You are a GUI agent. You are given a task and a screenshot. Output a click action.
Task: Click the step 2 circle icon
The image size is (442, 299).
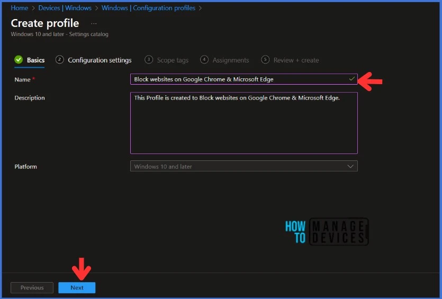59,59
